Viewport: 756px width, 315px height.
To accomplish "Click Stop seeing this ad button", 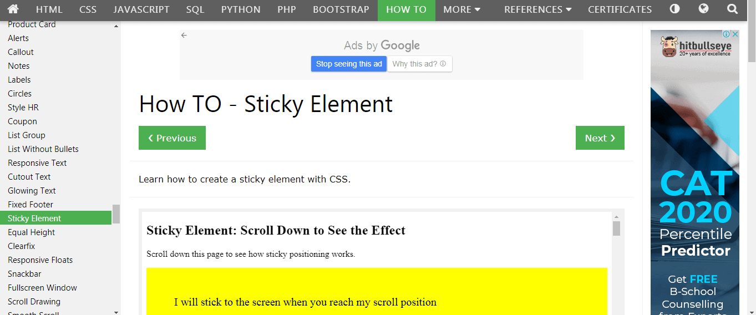I will click(x=349, y=64).
